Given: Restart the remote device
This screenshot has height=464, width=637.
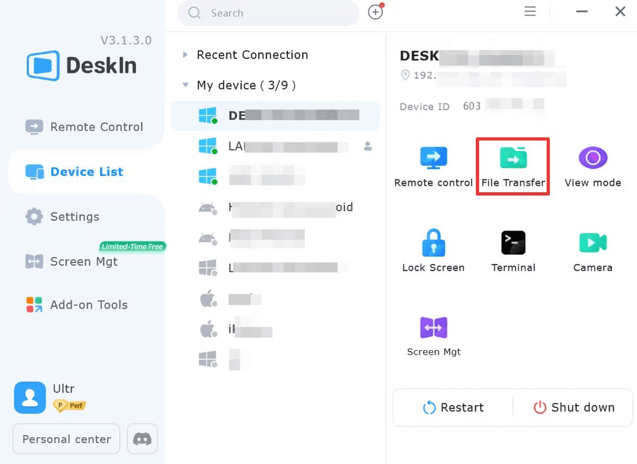Looking at the screenshot, I should pos(453,407).
